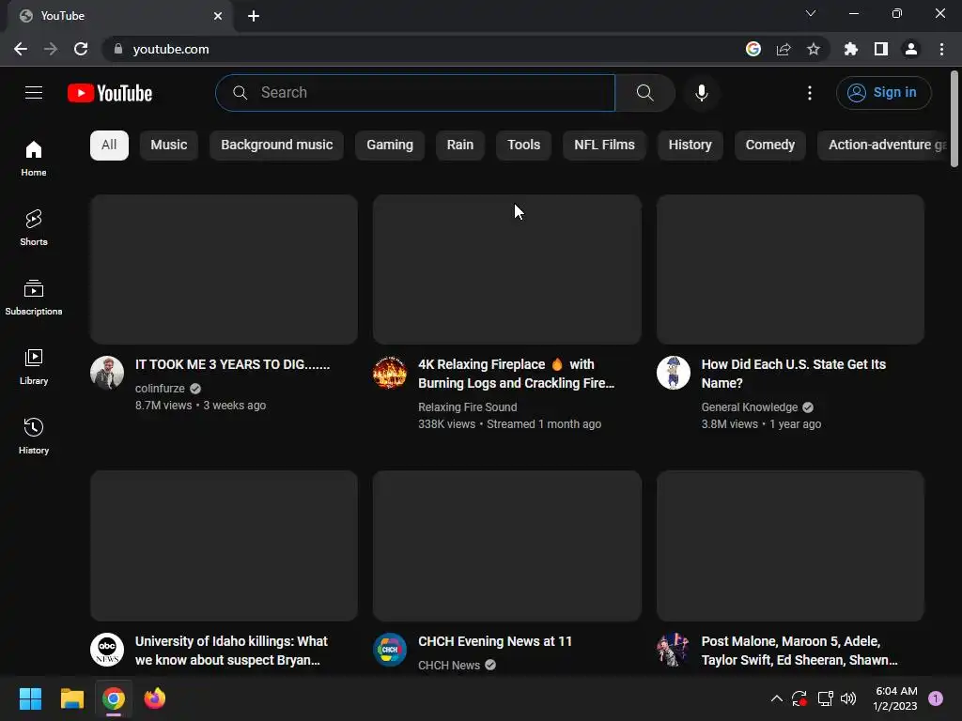The width and height of the screenshot is (962, 721).
Task: Open the hamburger guide menu
Action: 34,93
